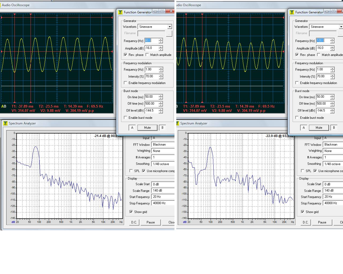Open Stop Frequency dropdown in the -22.9 dB analyzer

click(x=333, y=203)
